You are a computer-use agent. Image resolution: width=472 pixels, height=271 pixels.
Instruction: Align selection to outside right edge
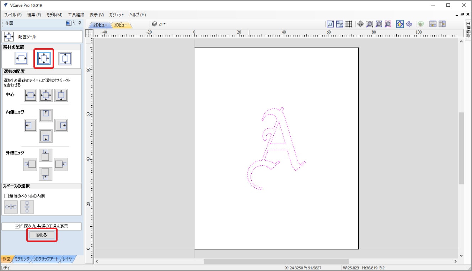(61, 164)
